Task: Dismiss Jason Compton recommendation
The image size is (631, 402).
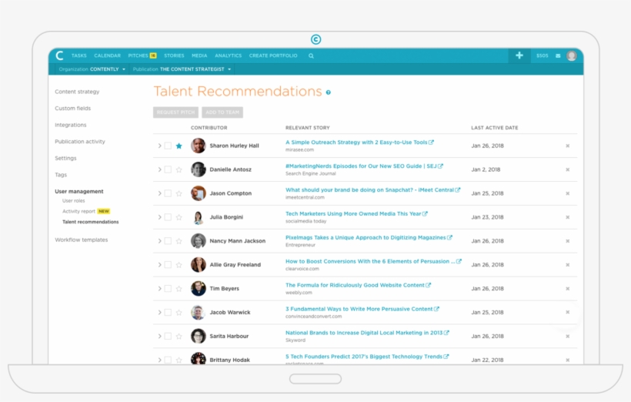Action: [567, 193]
